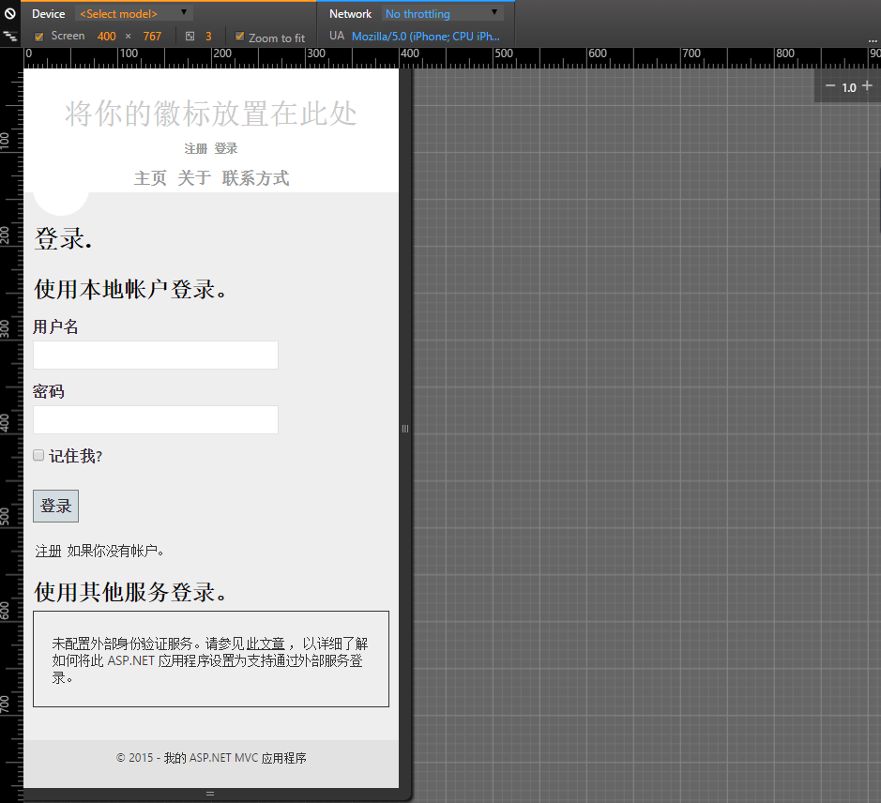Click the © 2015 footer text

(211, 758)
